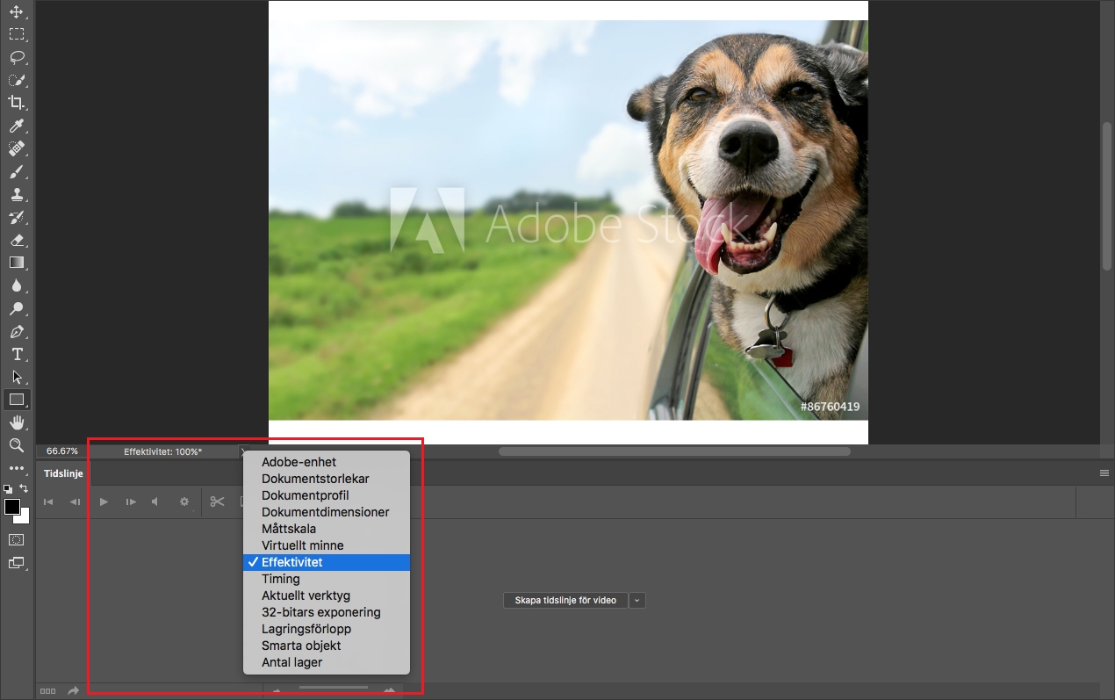Open the Edit Toolbar three-dots menu
This screenshot has height=700, width=1115.
17,468
